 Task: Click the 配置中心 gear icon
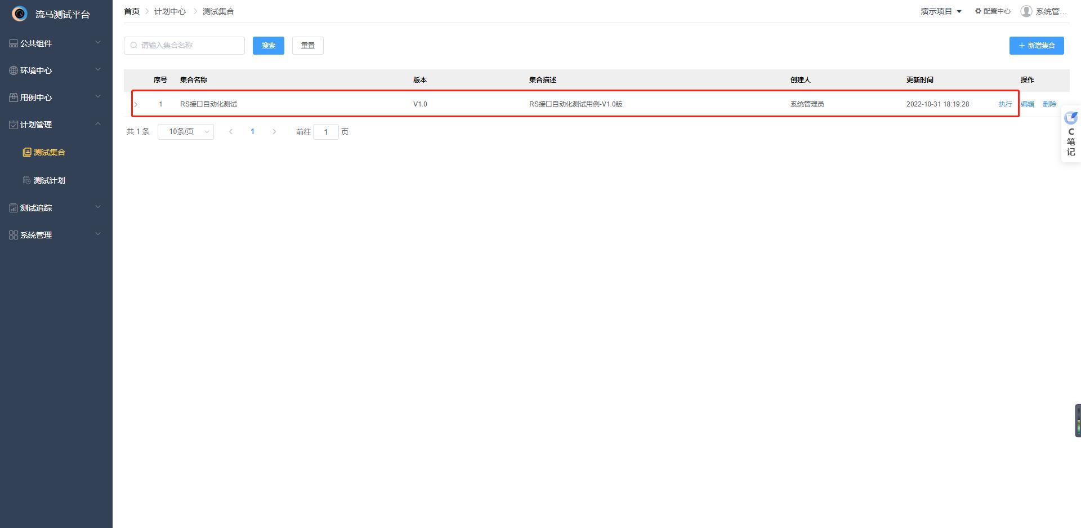979,11
